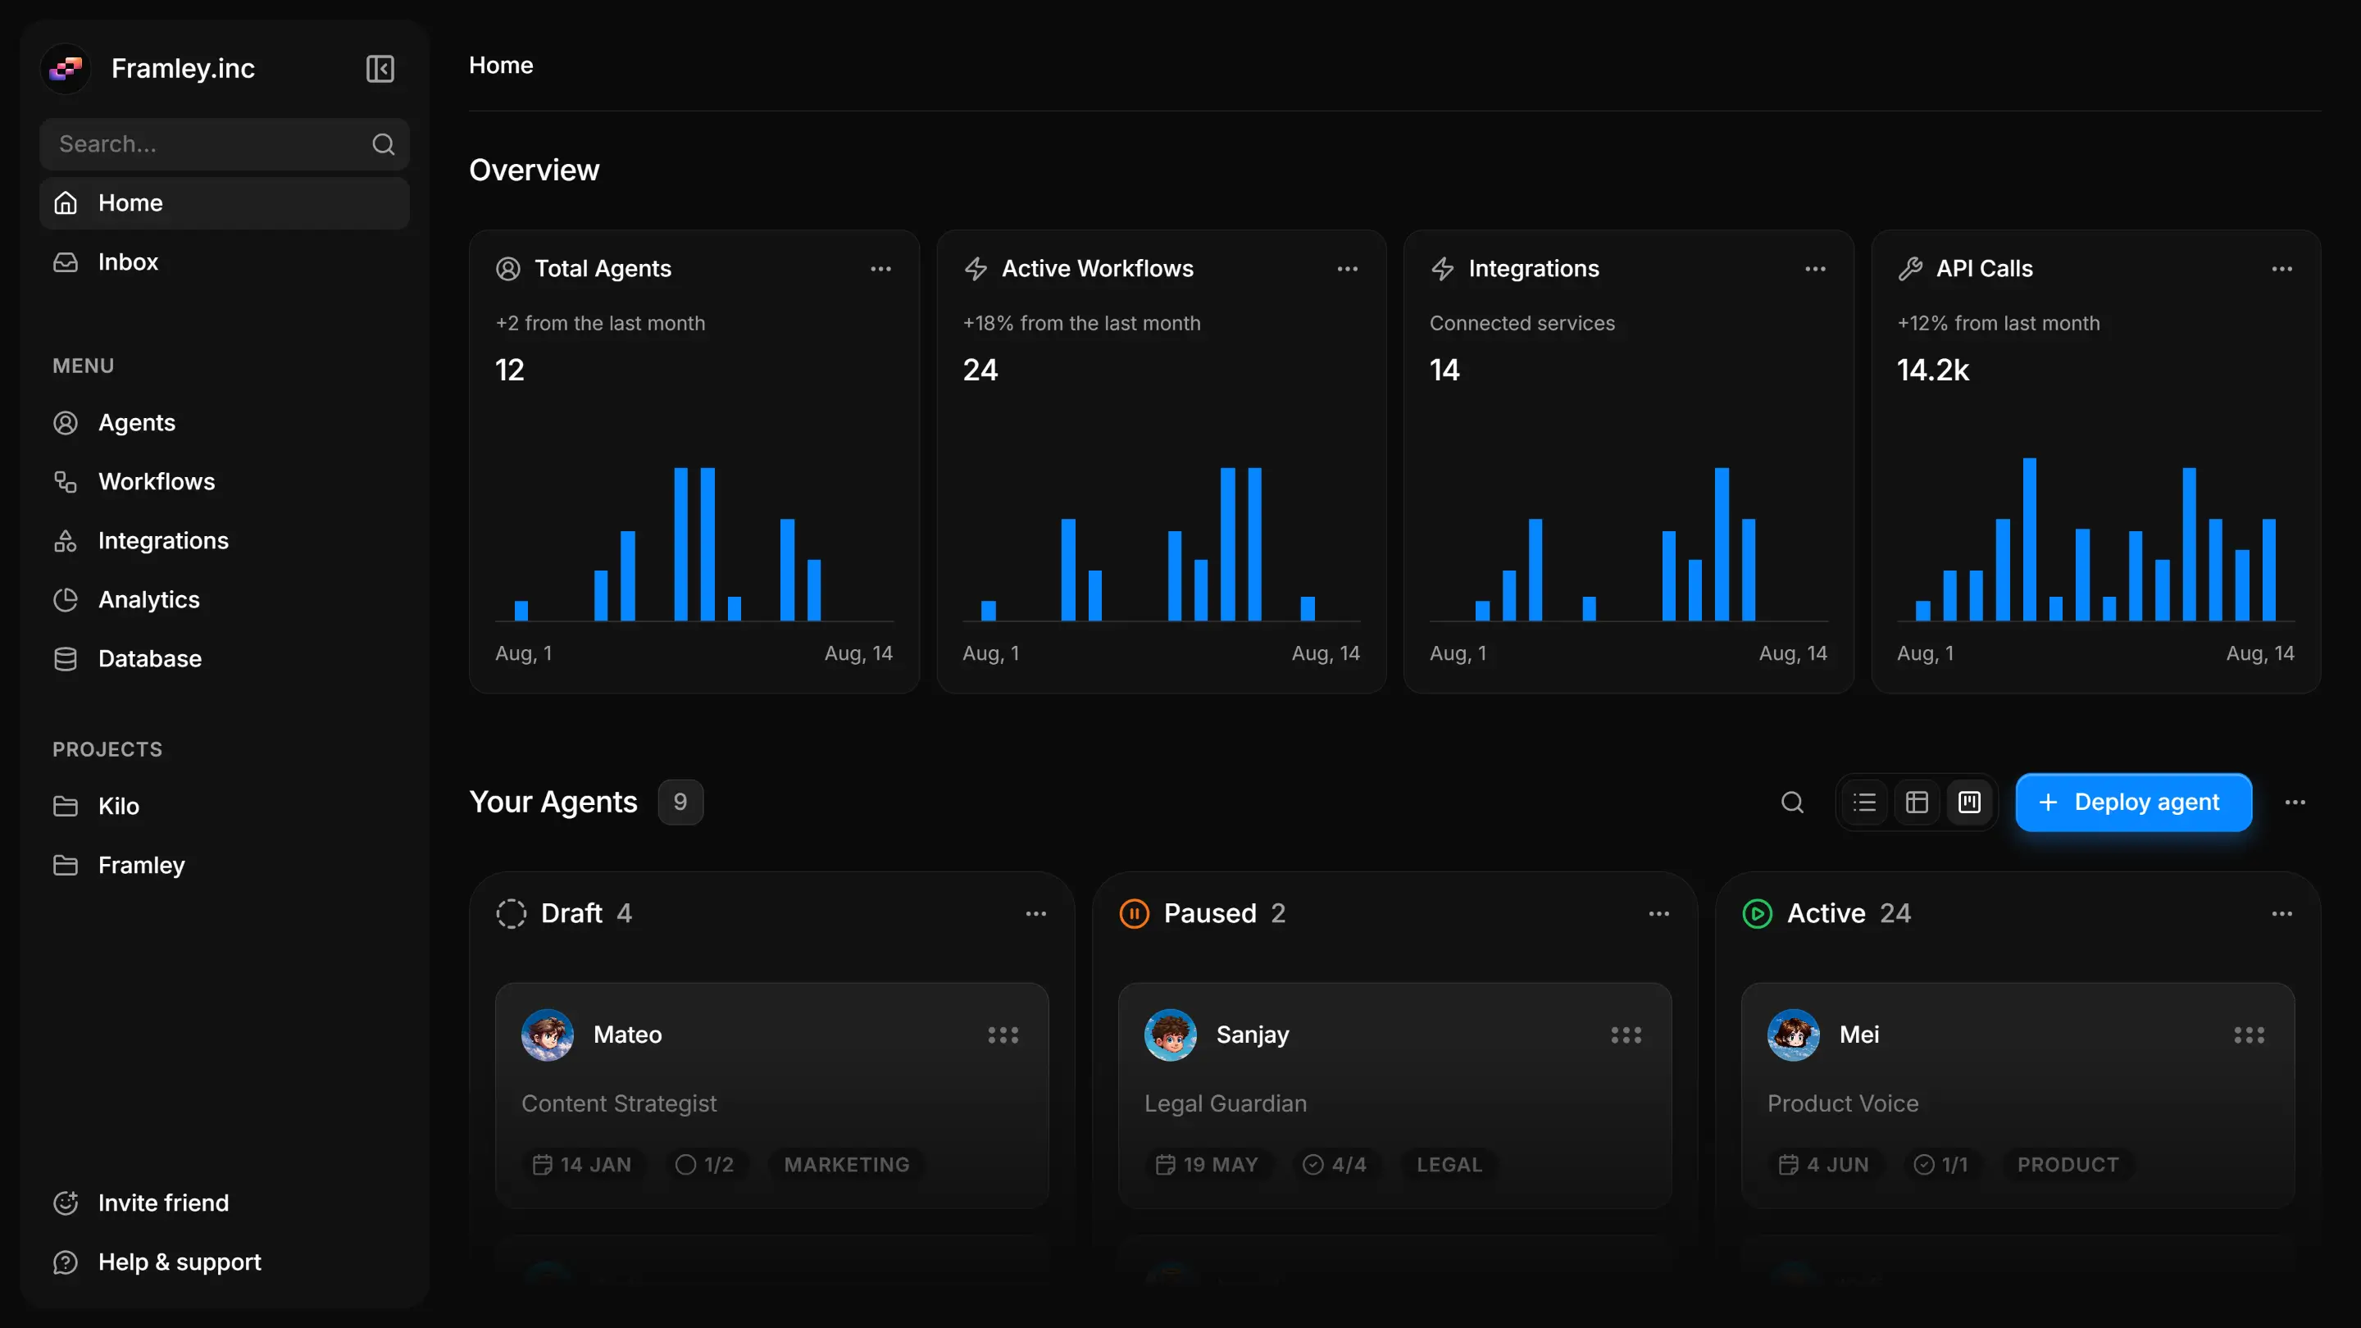Open the Analytics section
This screenshot has height=1328, width=2361.
point(149,599)
